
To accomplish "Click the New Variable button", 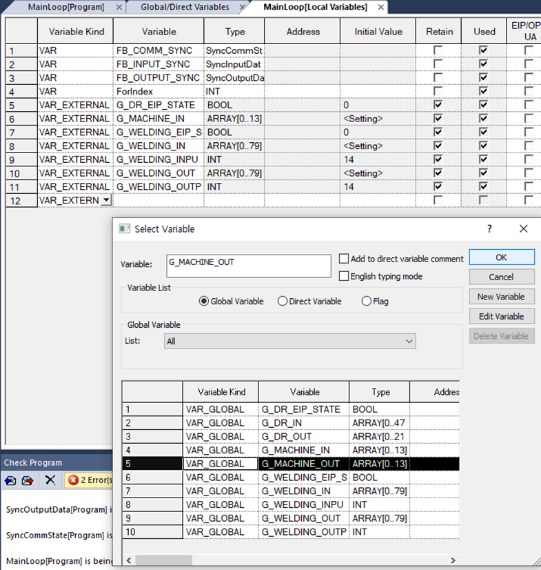I will click(x=501, y=297).
